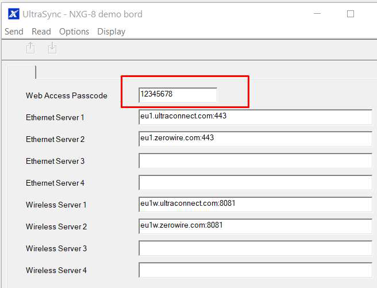This screenshot has width=377, height=288.
Task: Focus the empty Ethernet Server 4 field
Action: [256, 183]
